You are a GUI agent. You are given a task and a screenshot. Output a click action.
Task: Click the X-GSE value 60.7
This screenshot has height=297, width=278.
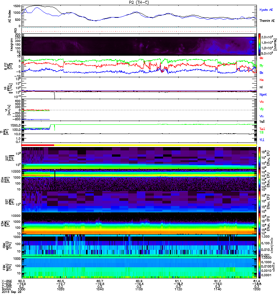click(100, 281)
